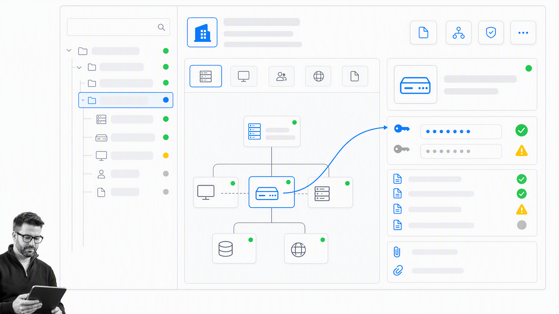The width and height of the screenshot is (559, 314).
Task: Open the three-dots more options menu
Action: (523, 32)
